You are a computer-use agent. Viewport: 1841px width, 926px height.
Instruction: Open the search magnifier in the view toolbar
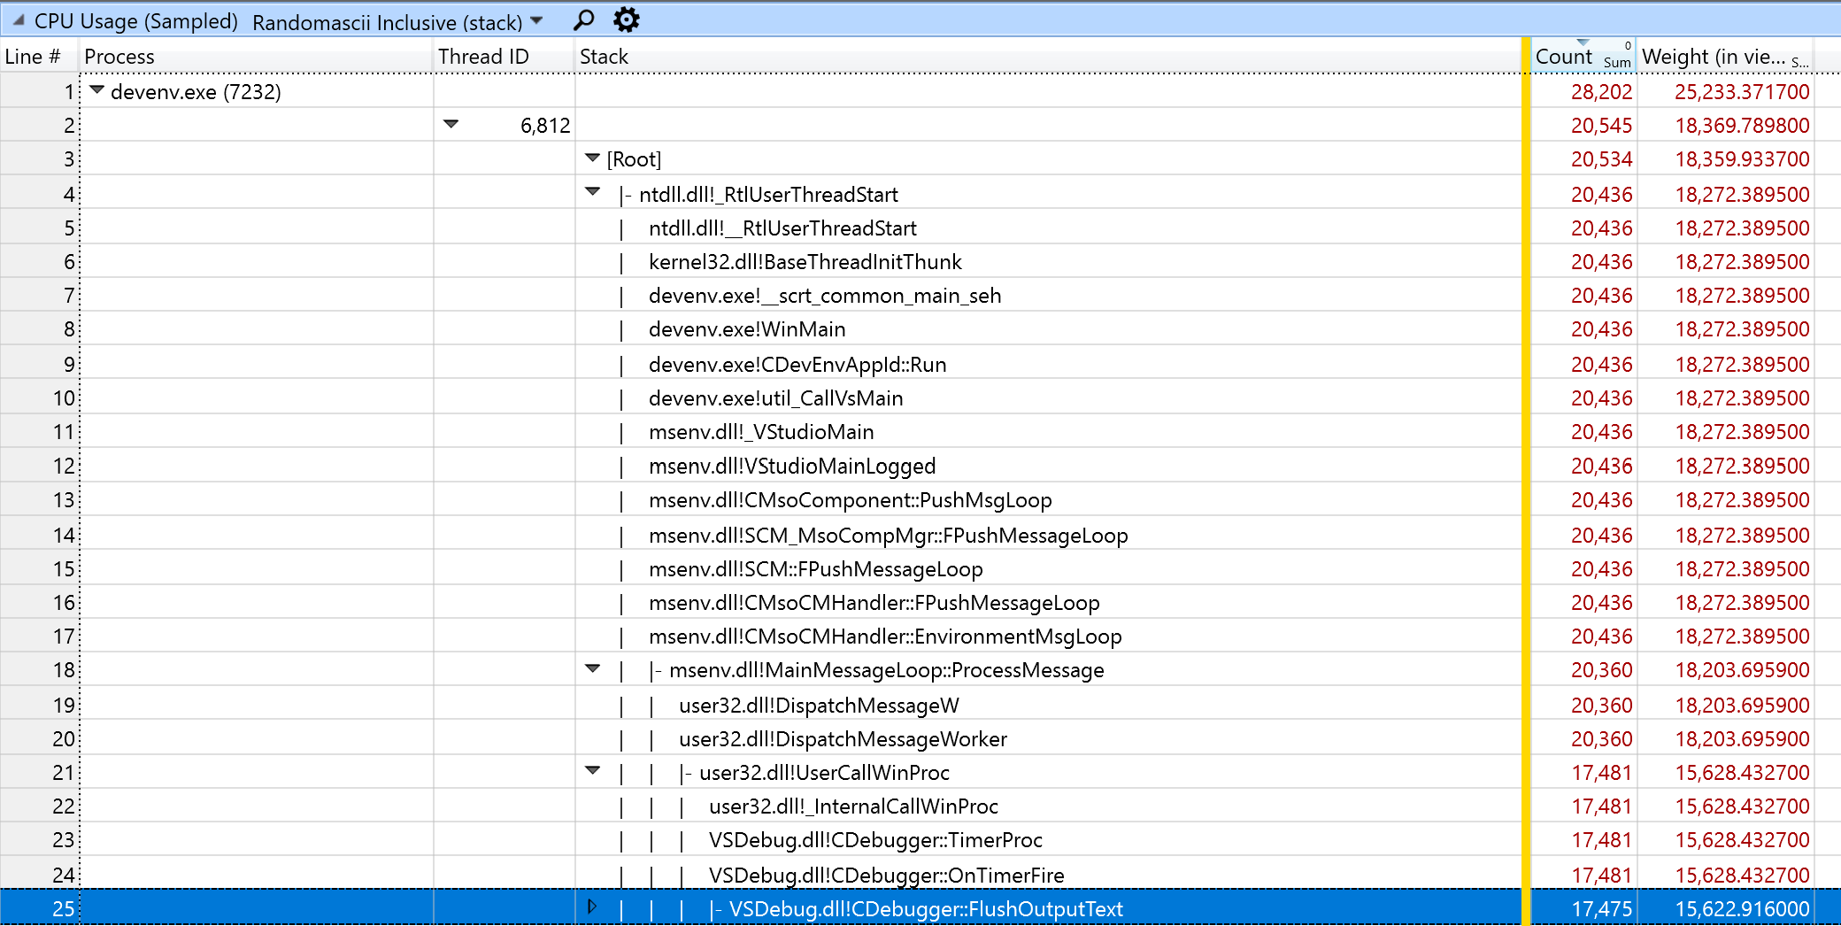582,19
